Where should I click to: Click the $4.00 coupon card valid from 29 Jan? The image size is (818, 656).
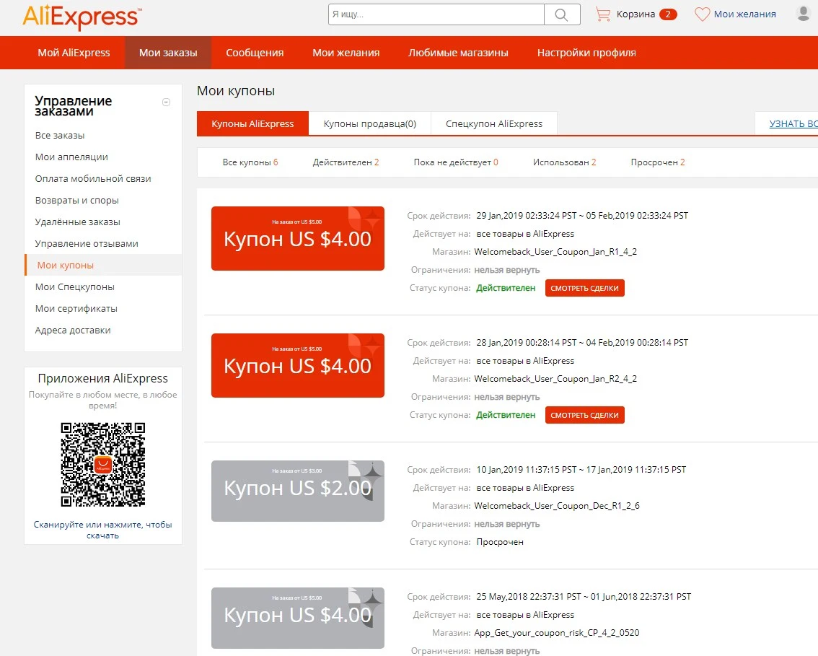pos(298,238)
